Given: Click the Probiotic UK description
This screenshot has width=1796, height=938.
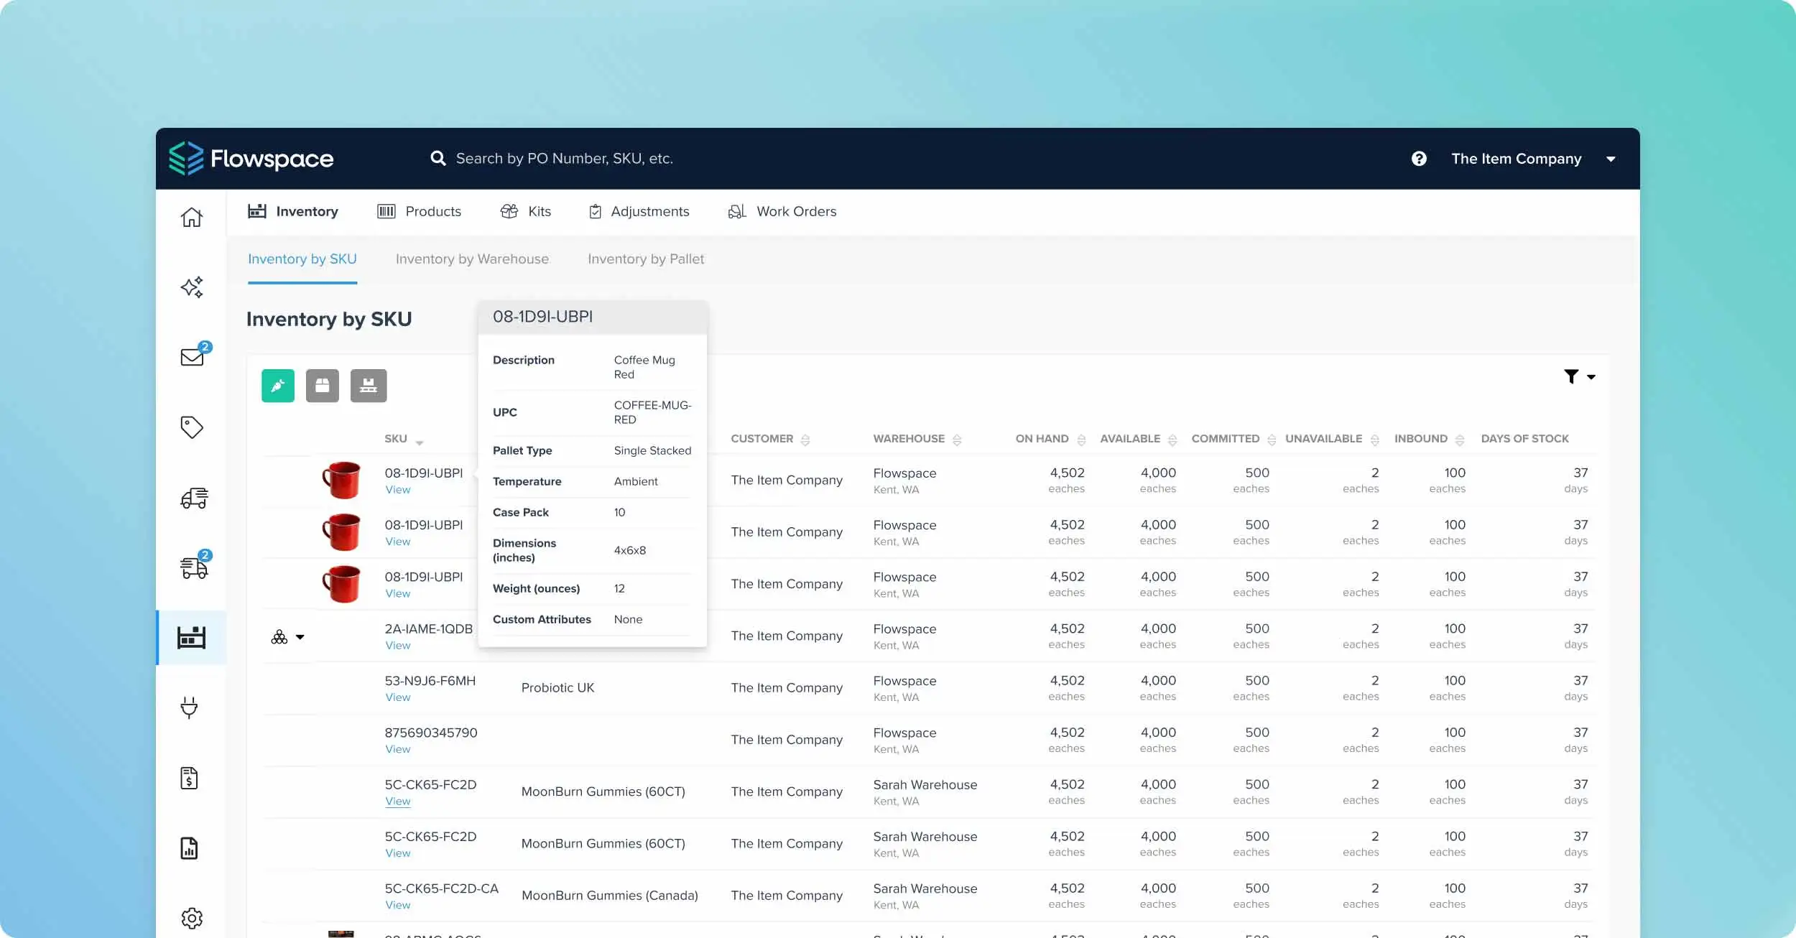Looking at the screenshot, I should click(557, 688).
